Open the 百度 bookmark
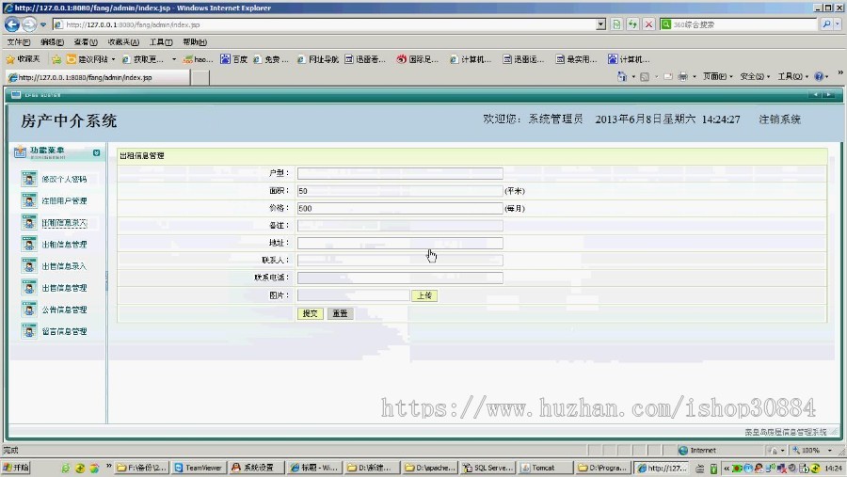Viewport: 847px width, 477px height. tap(234, 59)
